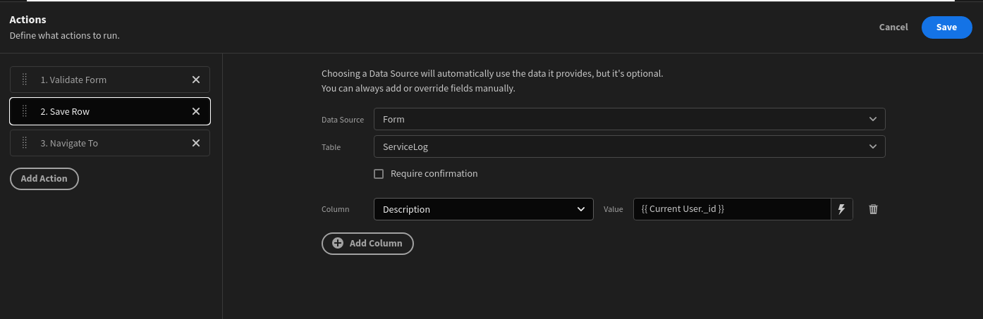Viewport: 983px width, 319px height.
Task: Delete the Save Row action
Action: pos(196,111)
